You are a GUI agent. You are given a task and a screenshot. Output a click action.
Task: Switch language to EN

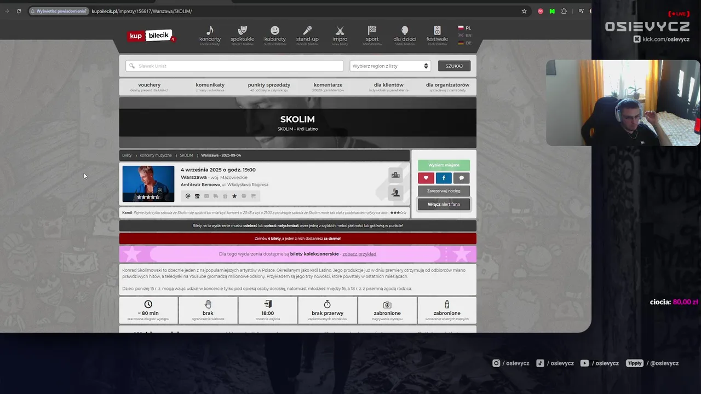tap(464, 36)
